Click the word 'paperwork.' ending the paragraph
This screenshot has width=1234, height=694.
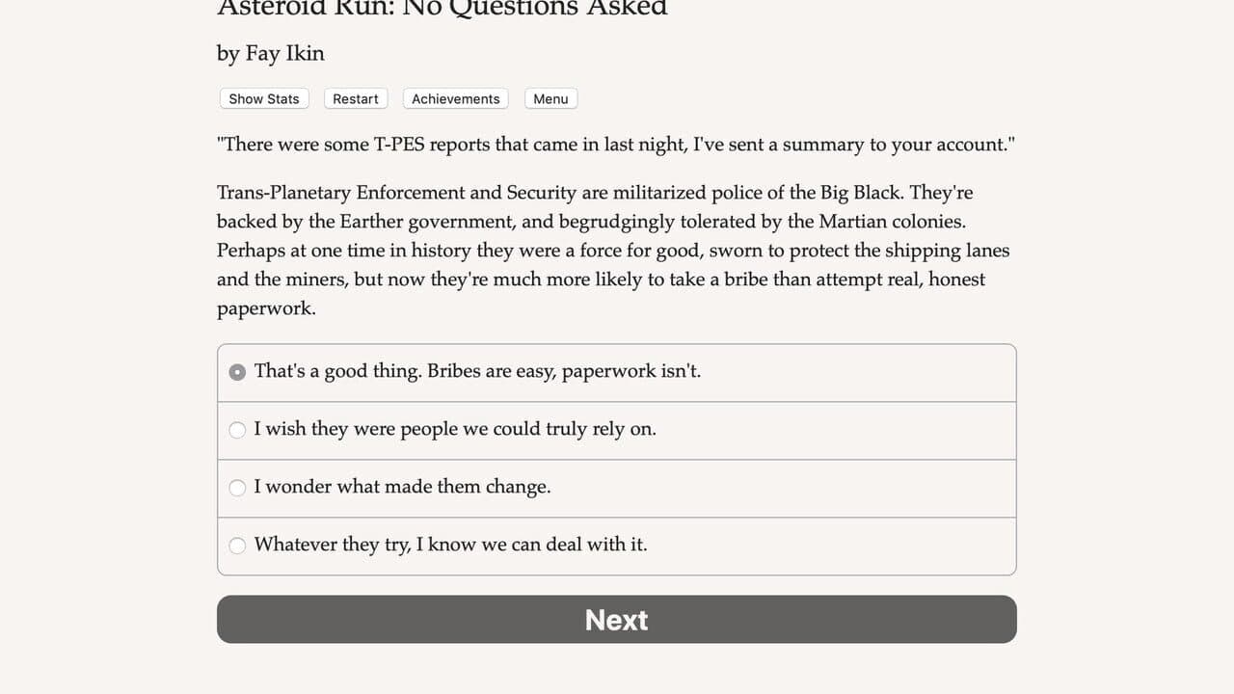pyautogui.click(x=266, y=308)
